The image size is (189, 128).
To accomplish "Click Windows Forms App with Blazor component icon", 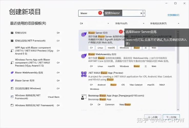I will tap(12, 62).
